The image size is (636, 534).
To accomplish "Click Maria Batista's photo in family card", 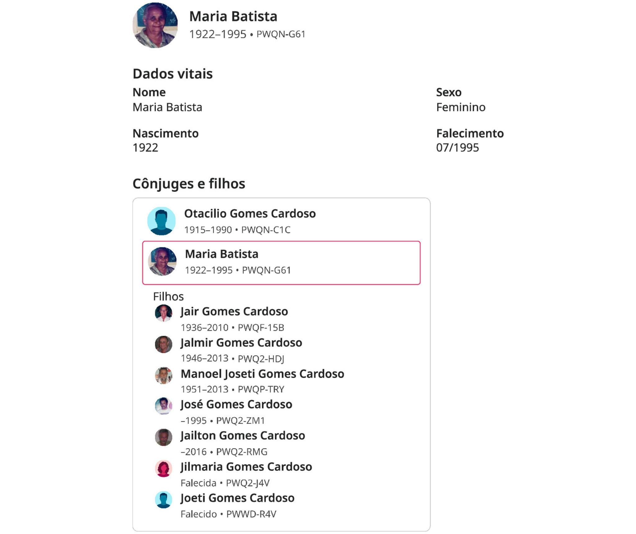I will (x=162, y=261).
